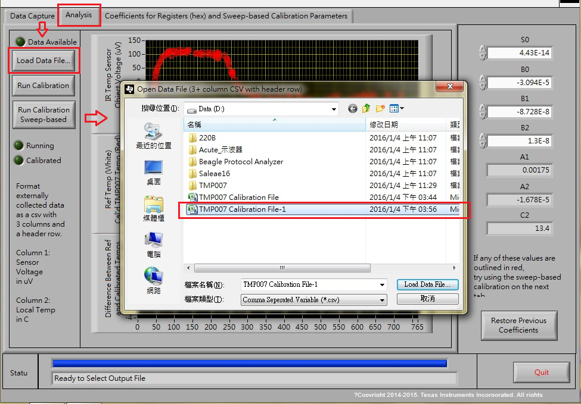The image size is (581, 404).
Task: Click the file name input field
Action: 309,284
